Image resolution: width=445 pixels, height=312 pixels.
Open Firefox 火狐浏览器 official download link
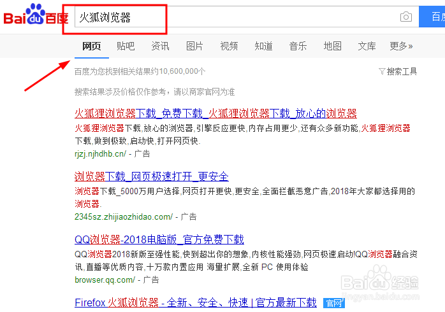(196, 302)
